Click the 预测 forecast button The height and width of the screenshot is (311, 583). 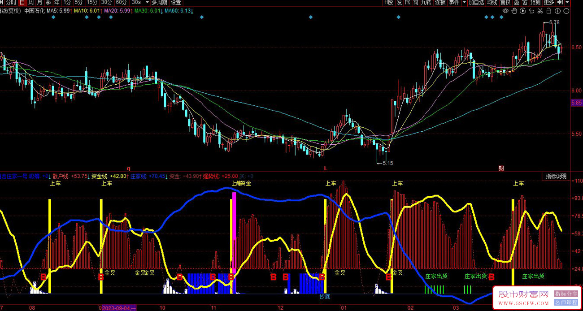[x=535, y=2]
